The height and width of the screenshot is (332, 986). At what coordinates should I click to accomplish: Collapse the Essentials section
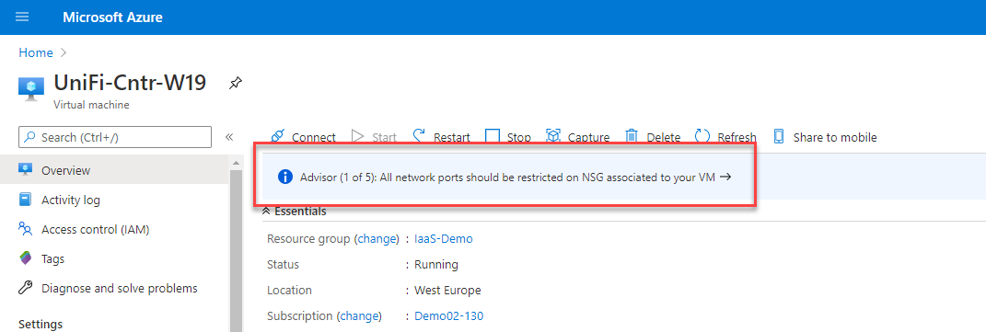click(x=294, y=212)
